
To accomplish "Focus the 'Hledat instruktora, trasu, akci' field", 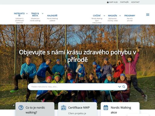I will (x=77, y=87).
